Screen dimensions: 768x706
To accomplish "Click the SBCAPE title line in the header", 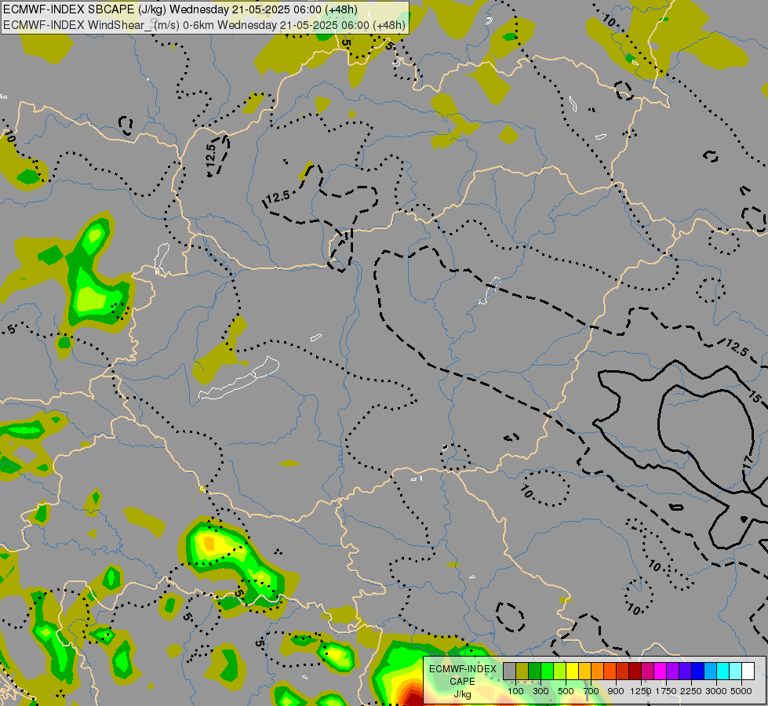I will (x=180, y=9).
